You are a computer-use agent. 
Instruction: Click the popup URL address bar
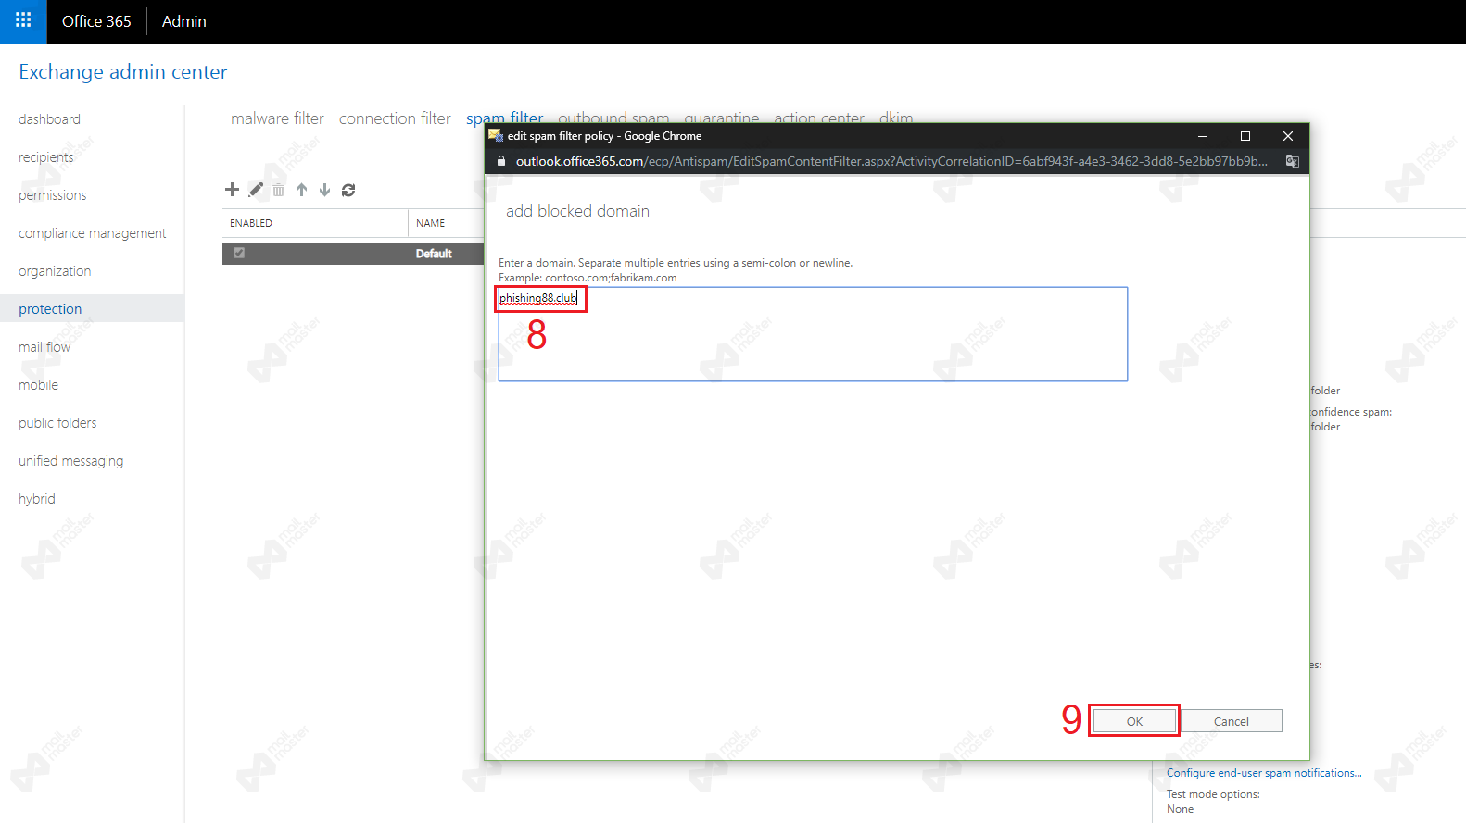pyautogui.click(x=891, y=161)
